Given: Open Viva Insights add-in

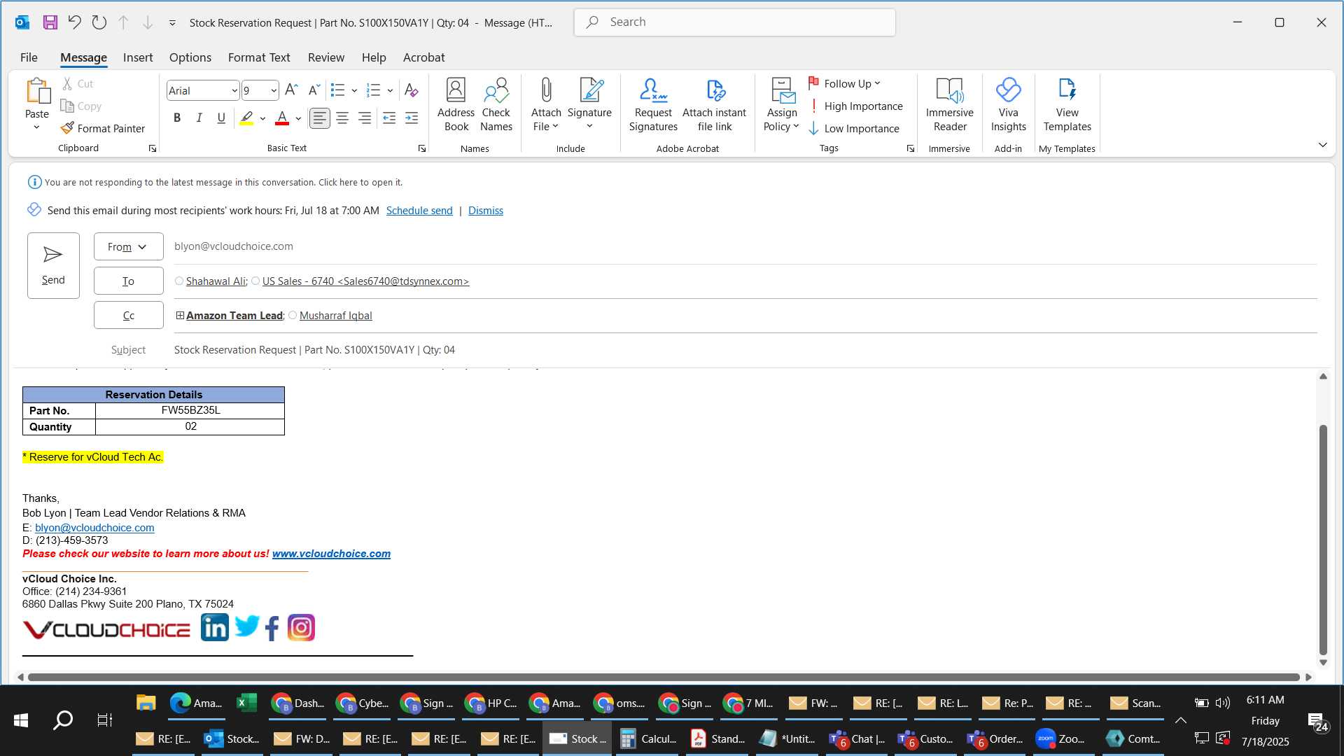Looking at the screenshot, I should (1008, 104).
